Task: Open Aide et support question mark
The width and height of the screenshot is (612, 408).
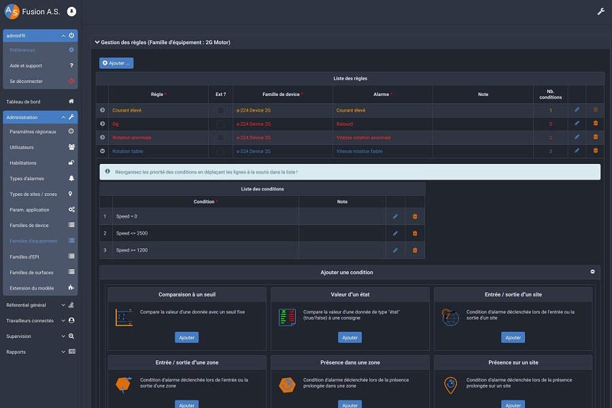Action: 71,65
